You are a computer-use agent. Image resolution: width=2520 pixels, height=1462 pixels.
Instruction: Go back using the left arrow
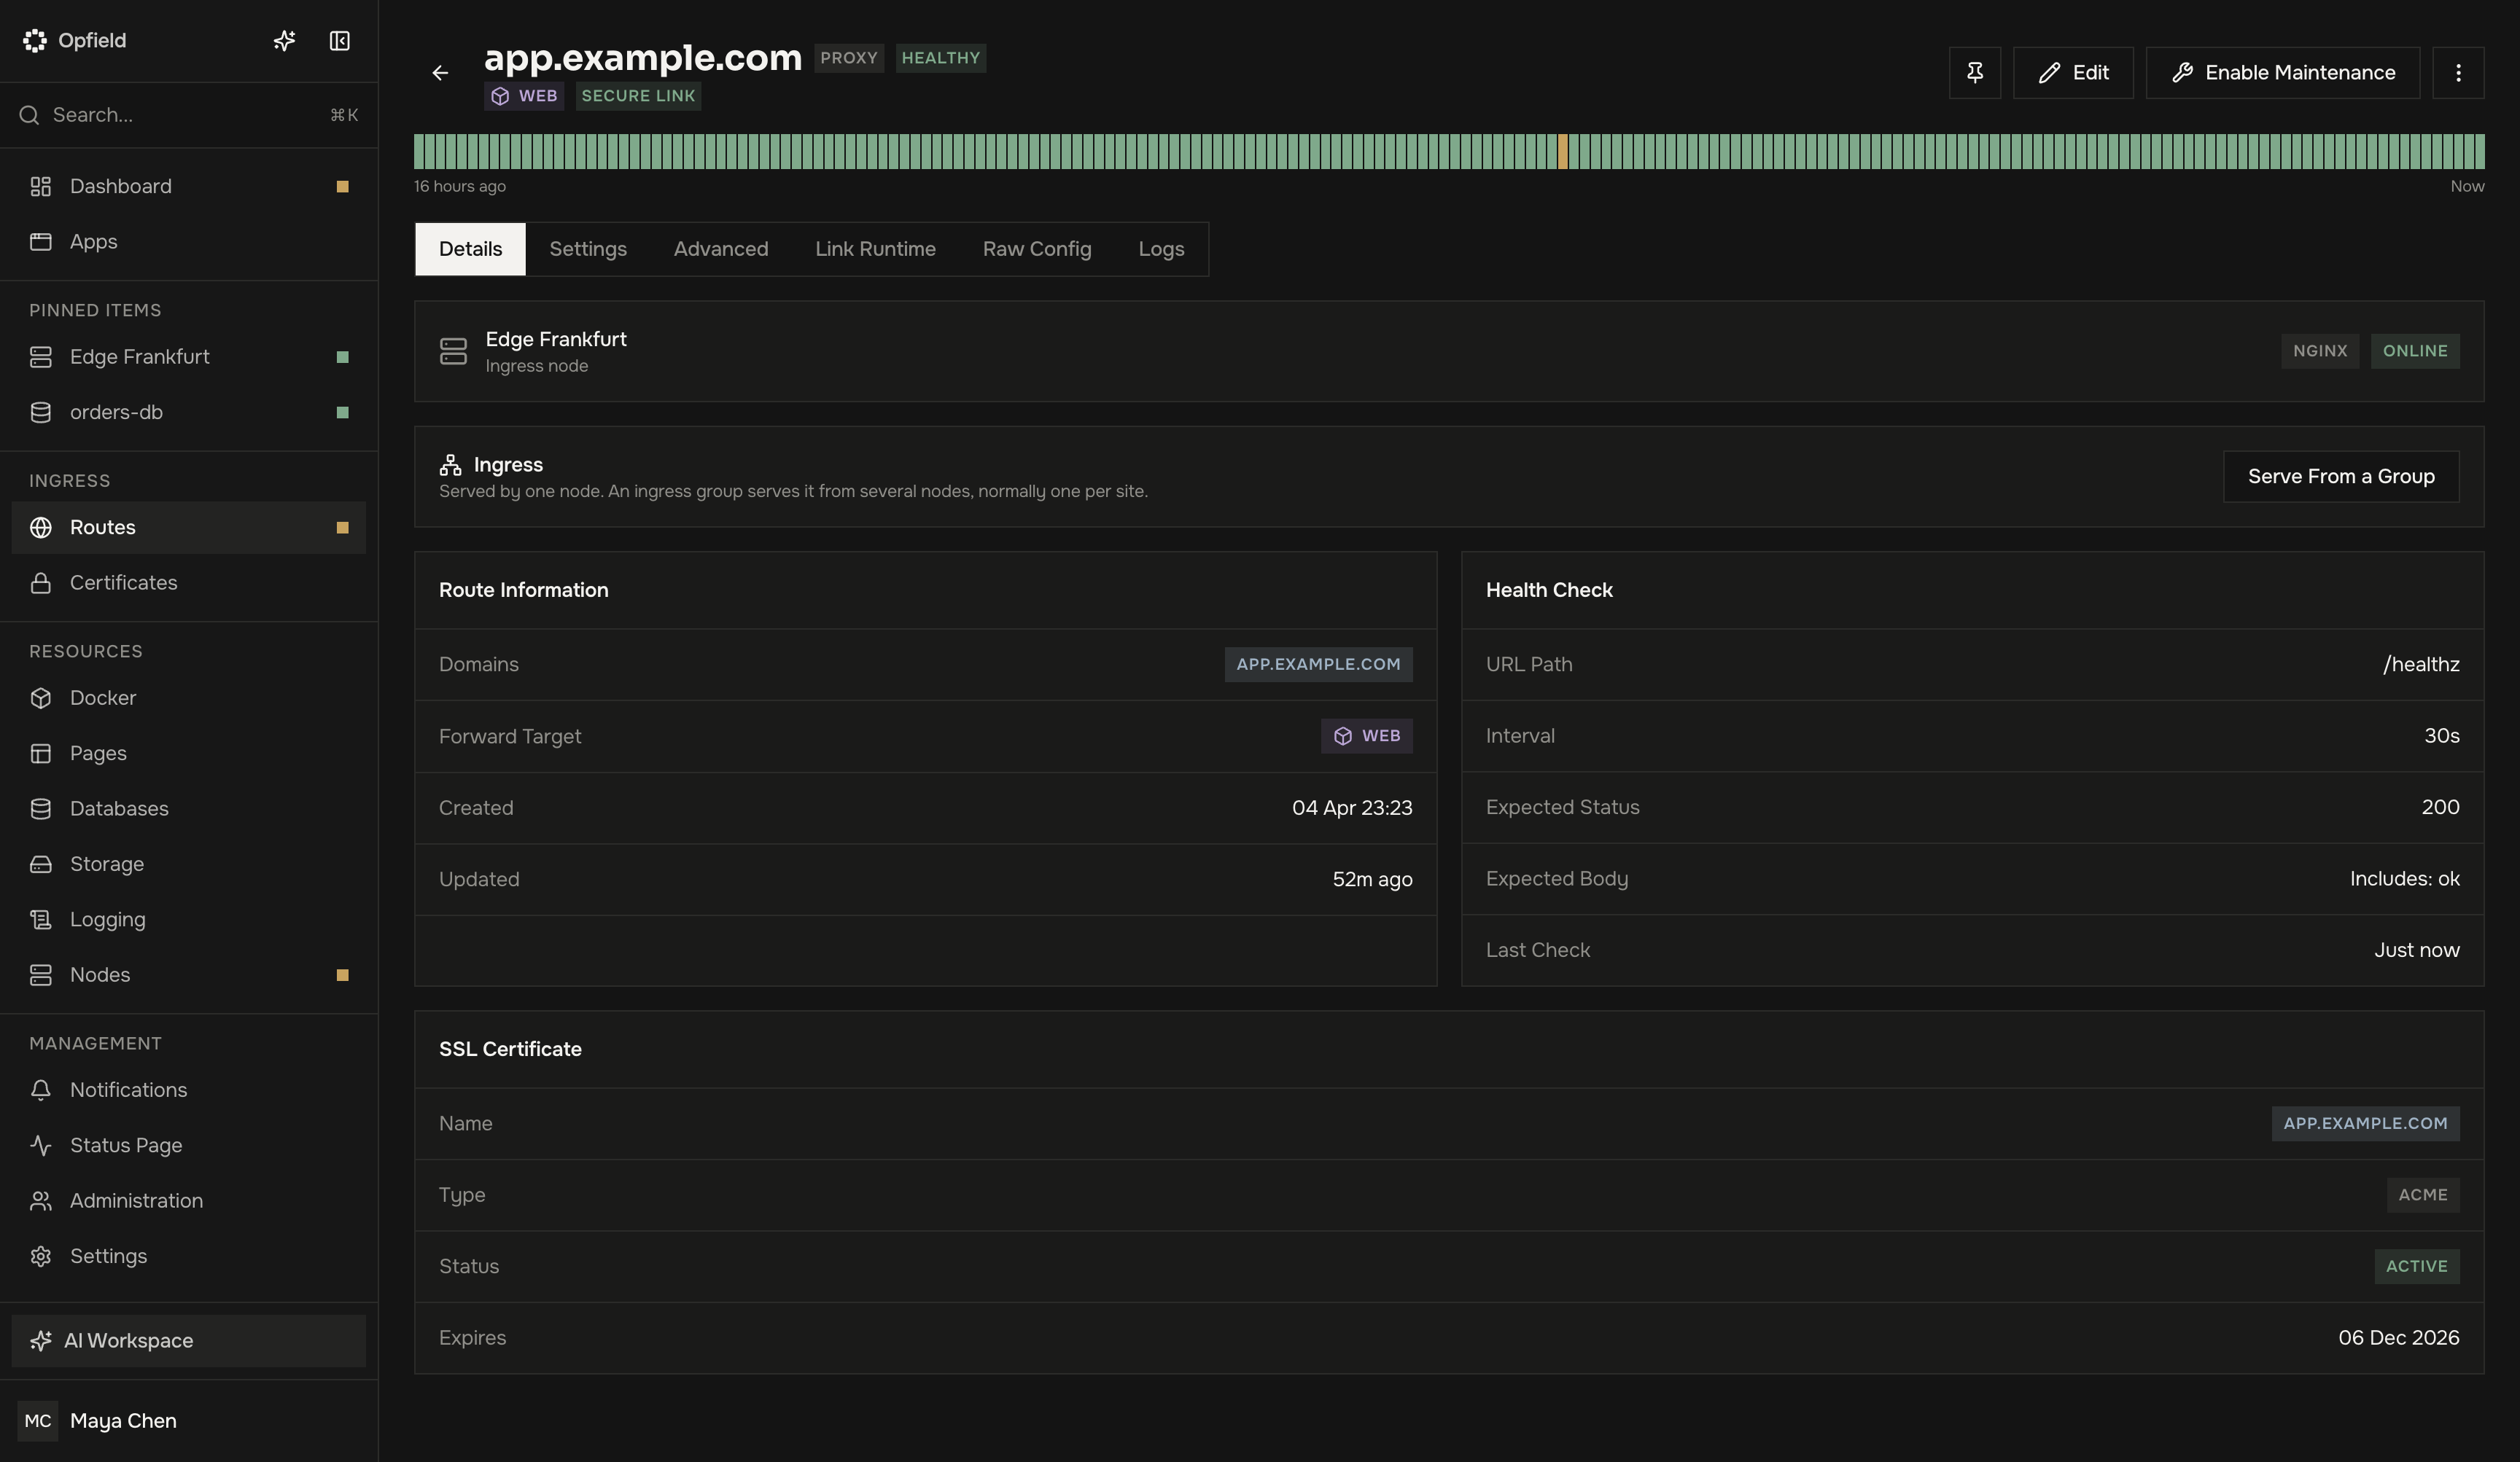[440, 73]
